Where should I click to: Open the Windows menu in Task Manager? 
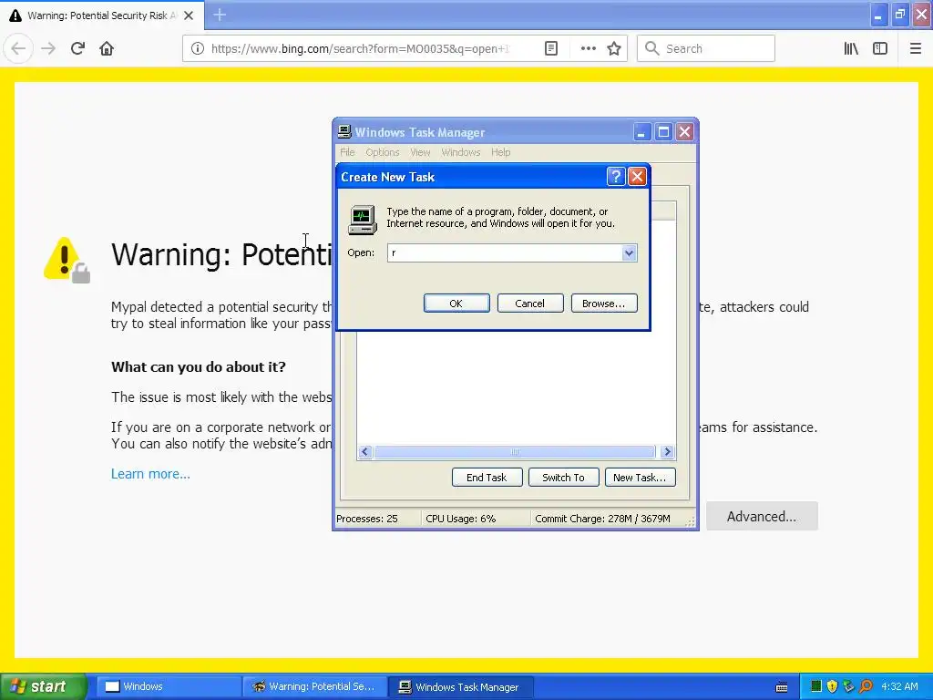coord(460,152)
